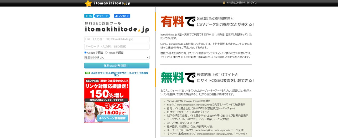Screen dimensions: 338x138
Task: Share via Hatena bookmark B! button
Action: pos(88,16)
